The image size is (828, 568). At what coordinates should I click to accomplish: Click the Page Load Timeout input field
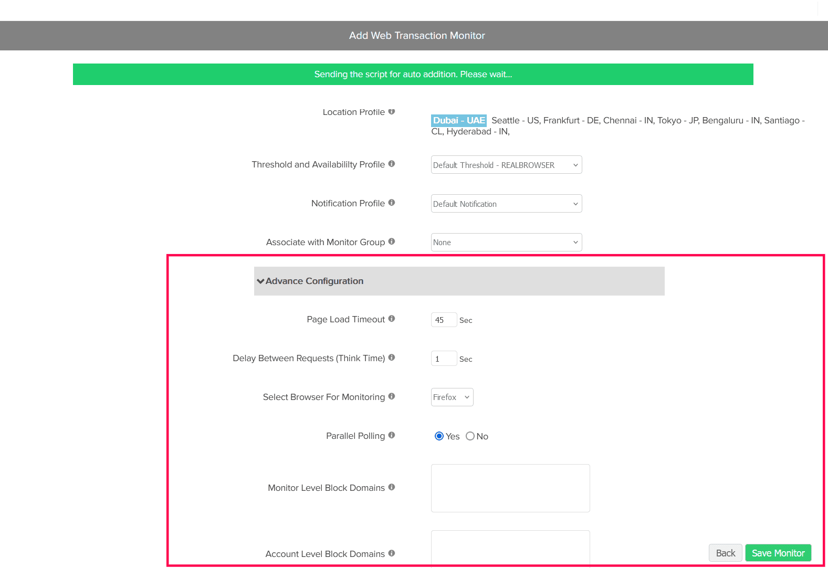444,320
